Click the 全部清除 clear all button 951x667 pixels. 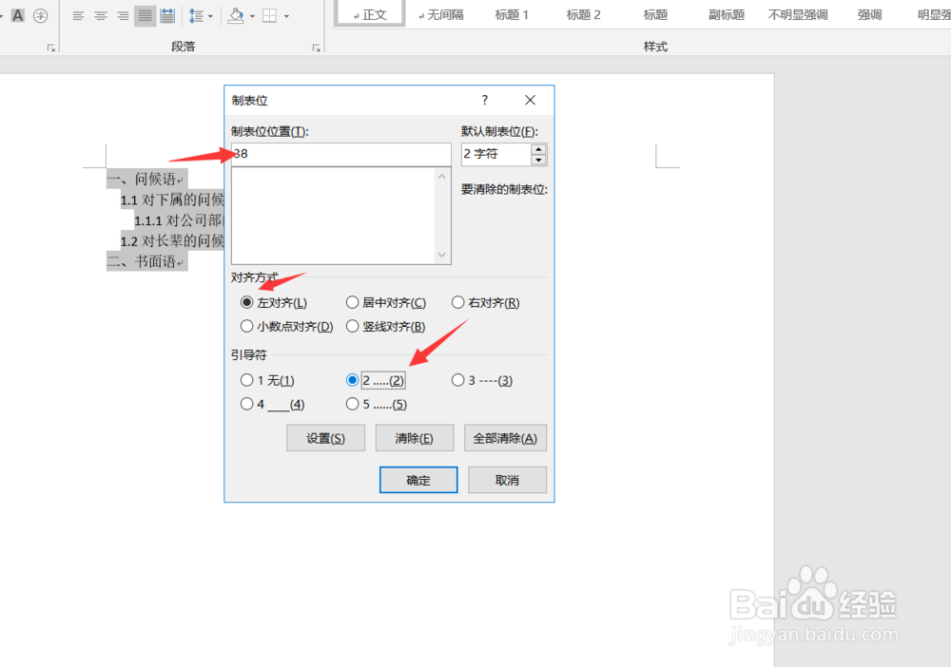coord(505,437)
